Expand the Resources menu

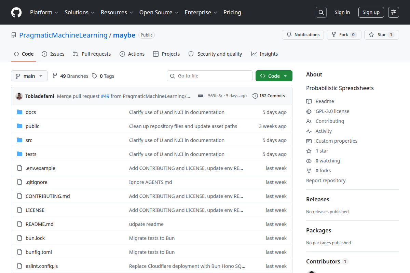[x=117, y=12]
